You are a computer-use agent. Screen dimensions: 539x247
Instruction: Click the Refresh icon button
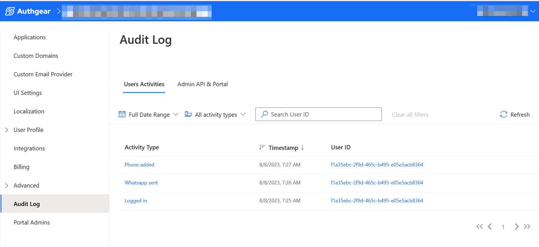click(x=504, y=115)
